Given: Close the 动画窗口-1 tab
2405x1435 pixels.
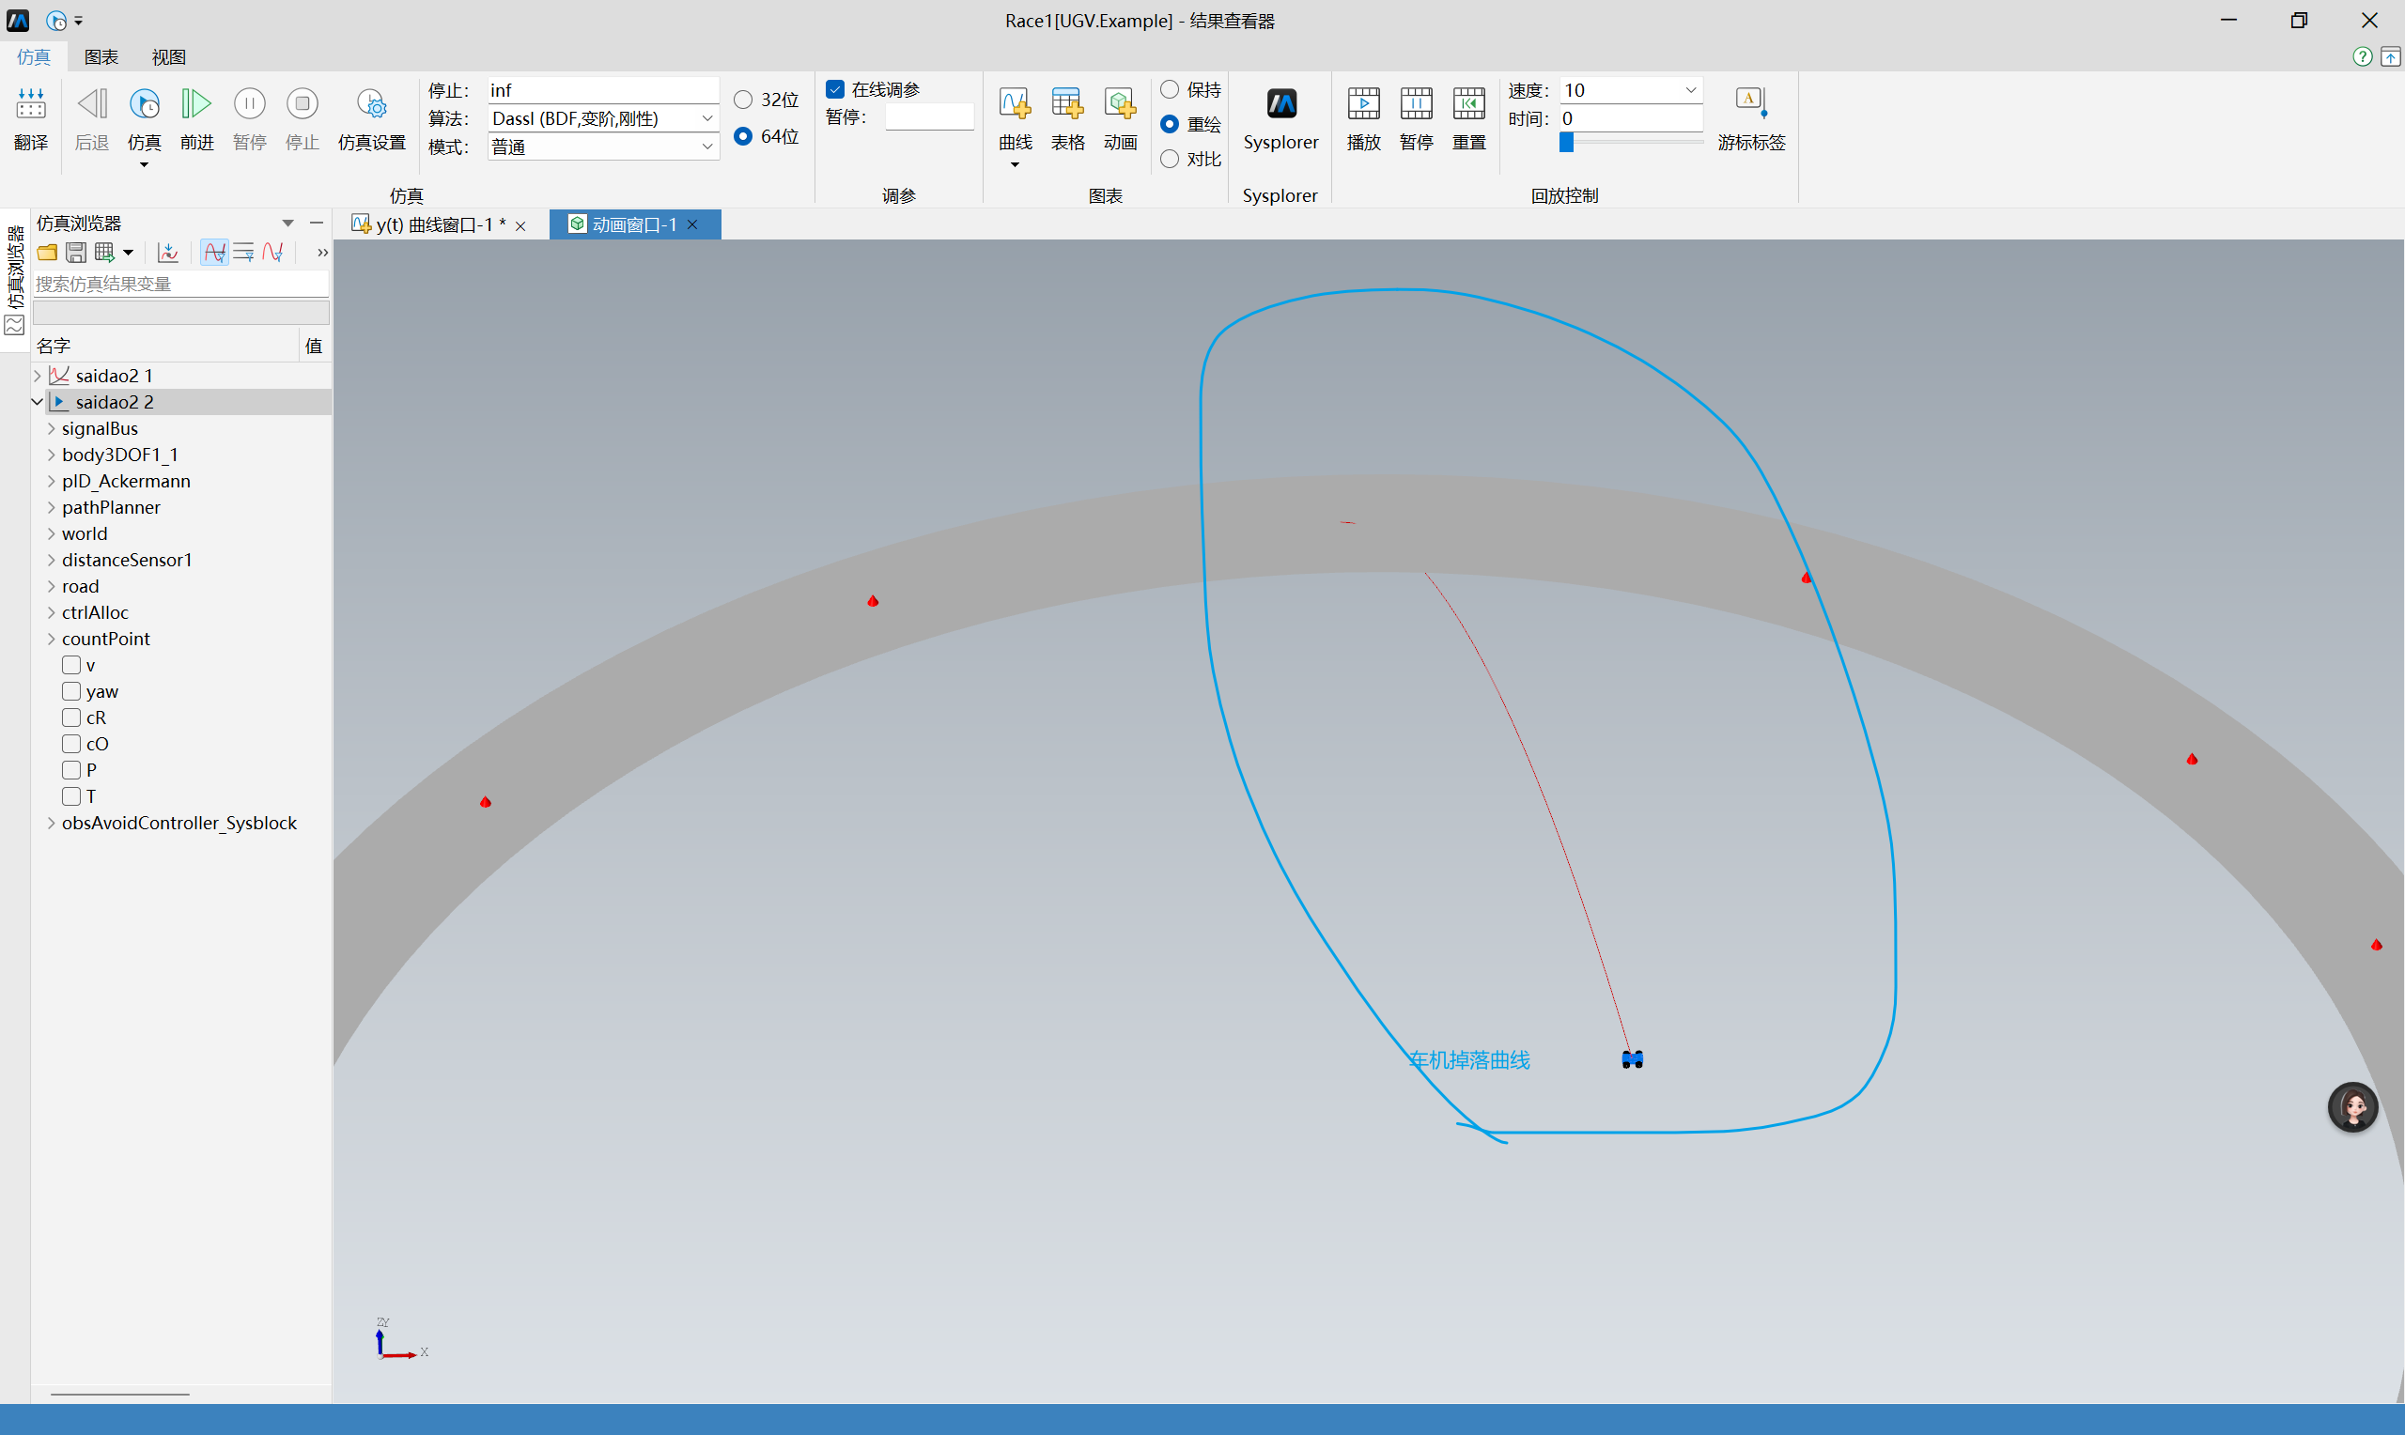Looking at the screenshot, I should point(692,224).
